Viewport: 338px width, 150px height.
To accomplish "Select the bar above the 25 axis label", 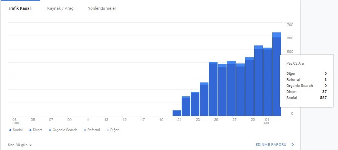I will (213, 89).
